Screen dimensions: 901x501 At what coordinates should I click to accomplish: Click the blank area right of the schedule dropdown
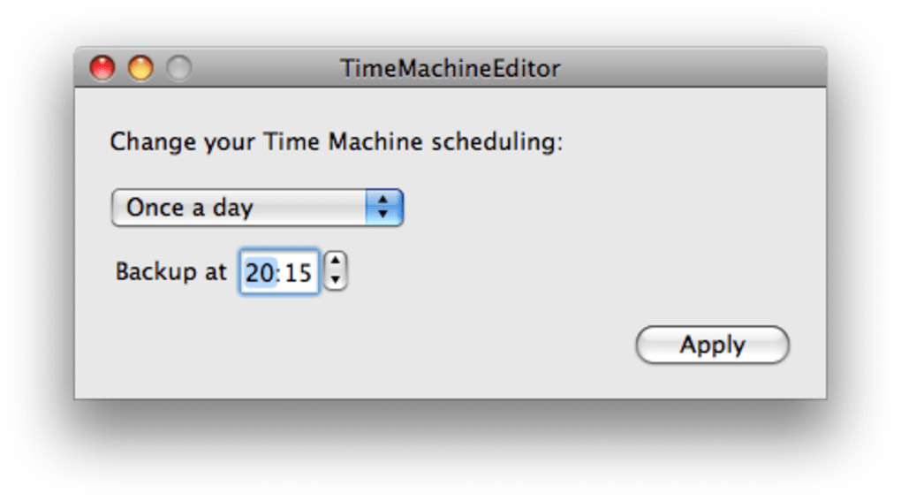(574, 208)
